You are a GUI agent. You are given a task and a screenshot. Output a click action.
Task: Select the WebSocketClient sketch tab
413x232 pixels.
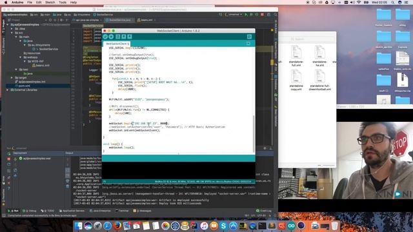point(117,44)
